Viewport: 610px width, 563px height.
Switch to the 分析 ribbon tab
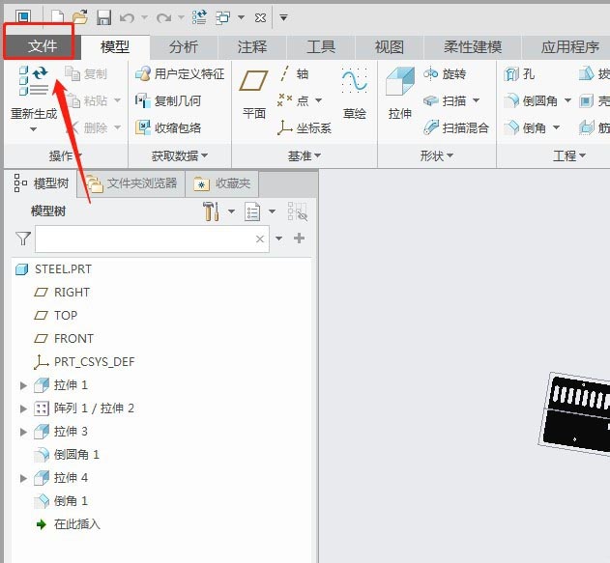click(x=184, y=46)
